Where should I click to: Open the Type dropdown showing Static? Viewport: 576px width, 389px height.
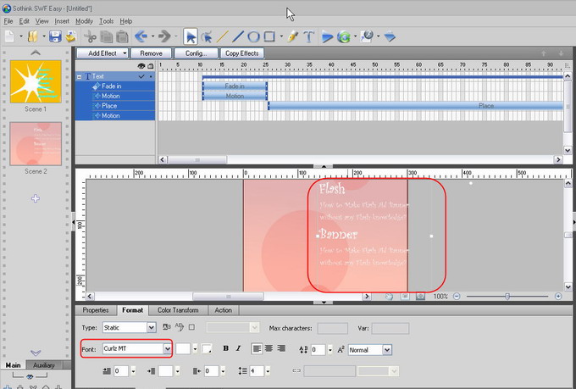[151, 328]
